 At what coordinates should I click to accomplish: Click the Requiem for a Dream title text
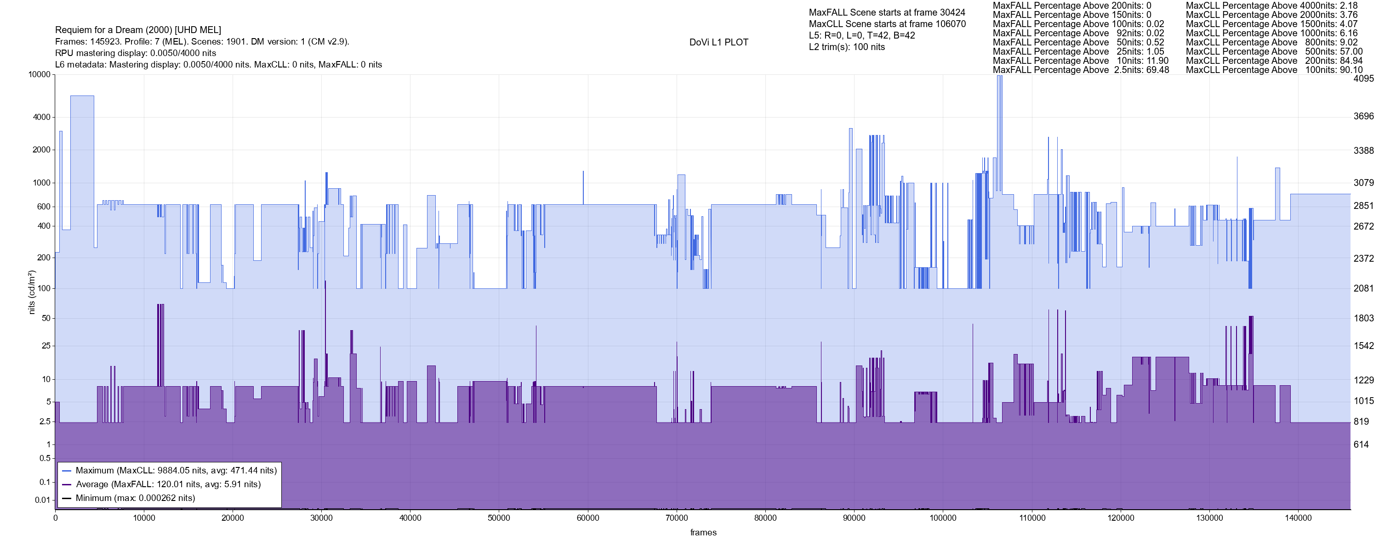pos(138,30)
